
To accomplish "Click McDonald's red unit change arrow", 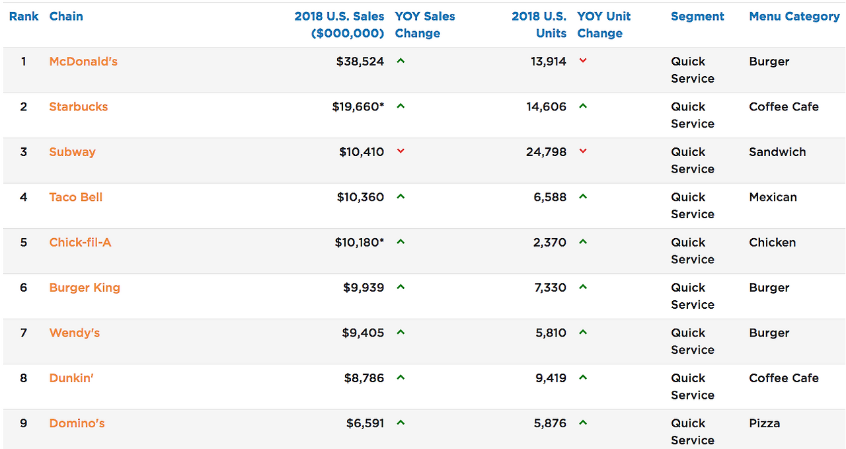I will click(583, 61).
